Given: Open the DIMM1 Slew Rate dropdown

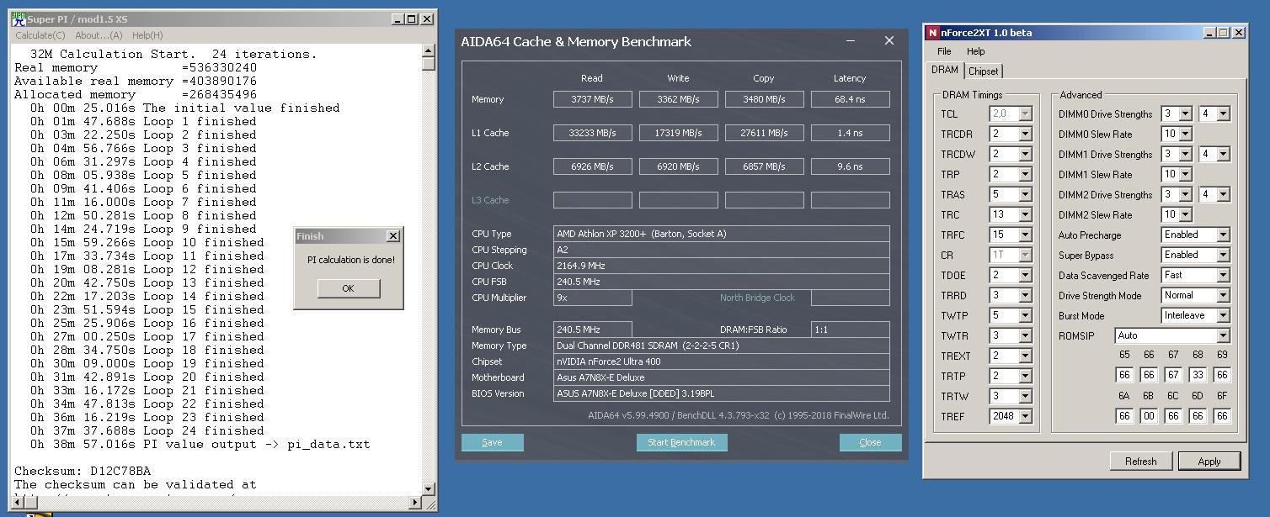Looking at the screenshot, I should 1185,174.
